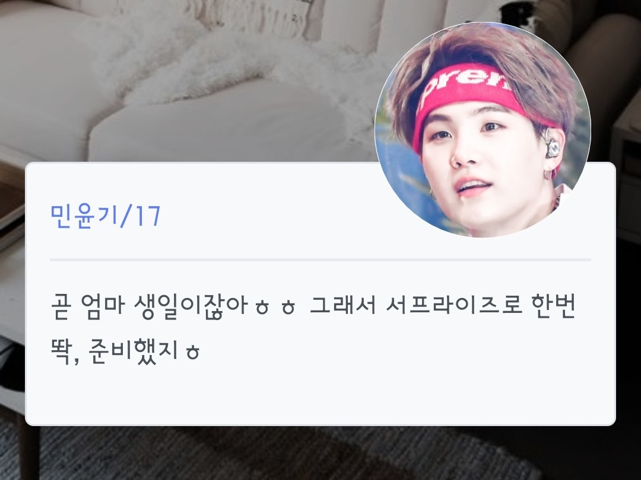Select the speaker name 민윤기/17
Image resolution: width=641 pixels, height=480 pixels.
pyautogui.click(x=105, y=216)
